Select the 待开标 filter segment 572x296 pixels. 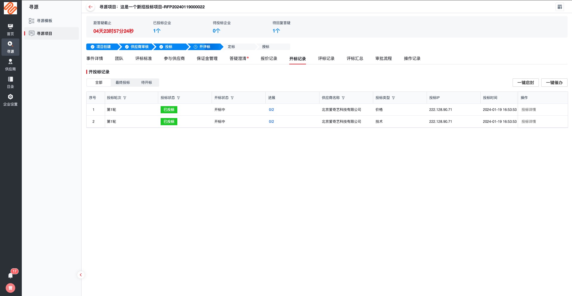(x=147, y=83)
